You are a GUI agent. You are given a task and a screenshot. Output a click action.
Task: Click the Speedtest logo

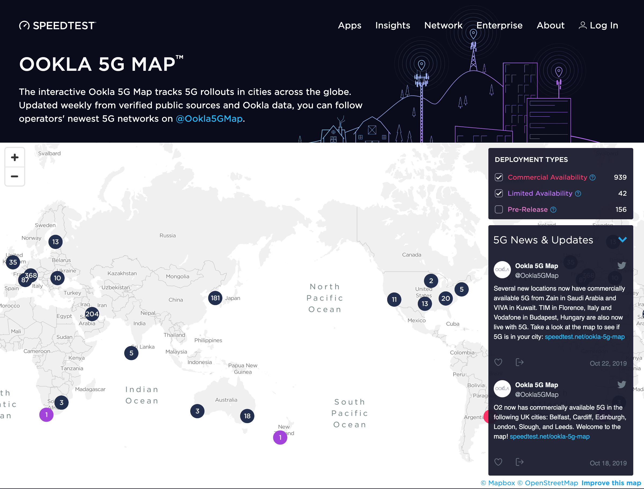pyautogui.click(x=57, y=26)
